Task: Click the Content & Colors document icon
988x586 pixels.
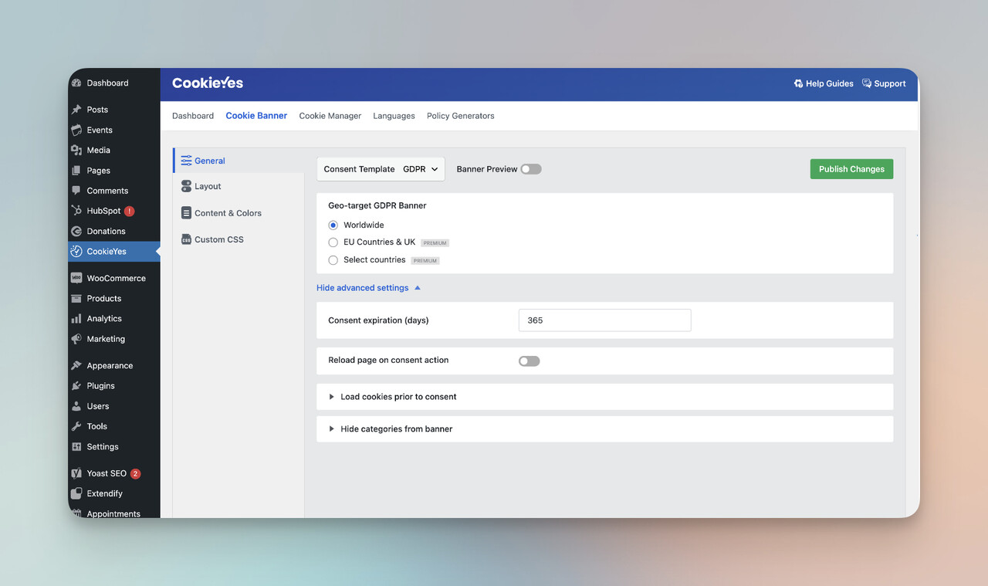Action: (x=186, y=213)
